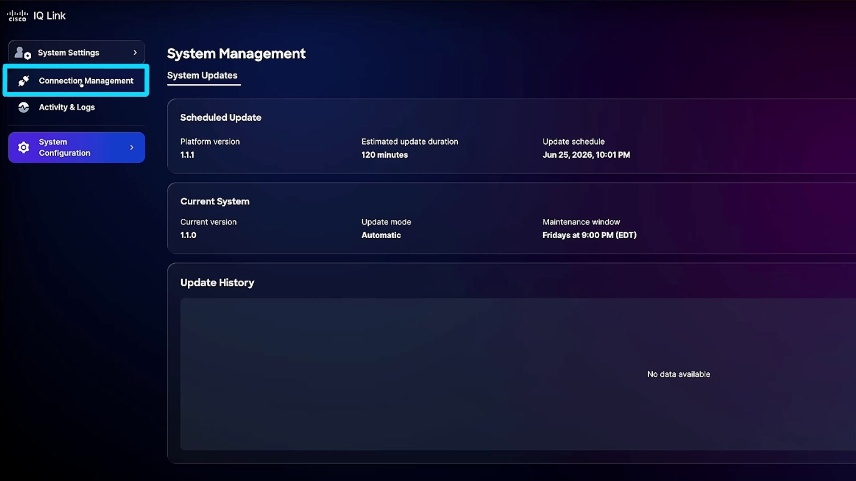
Task: Click the Update mode label
Action: click(x=386, y=222)
